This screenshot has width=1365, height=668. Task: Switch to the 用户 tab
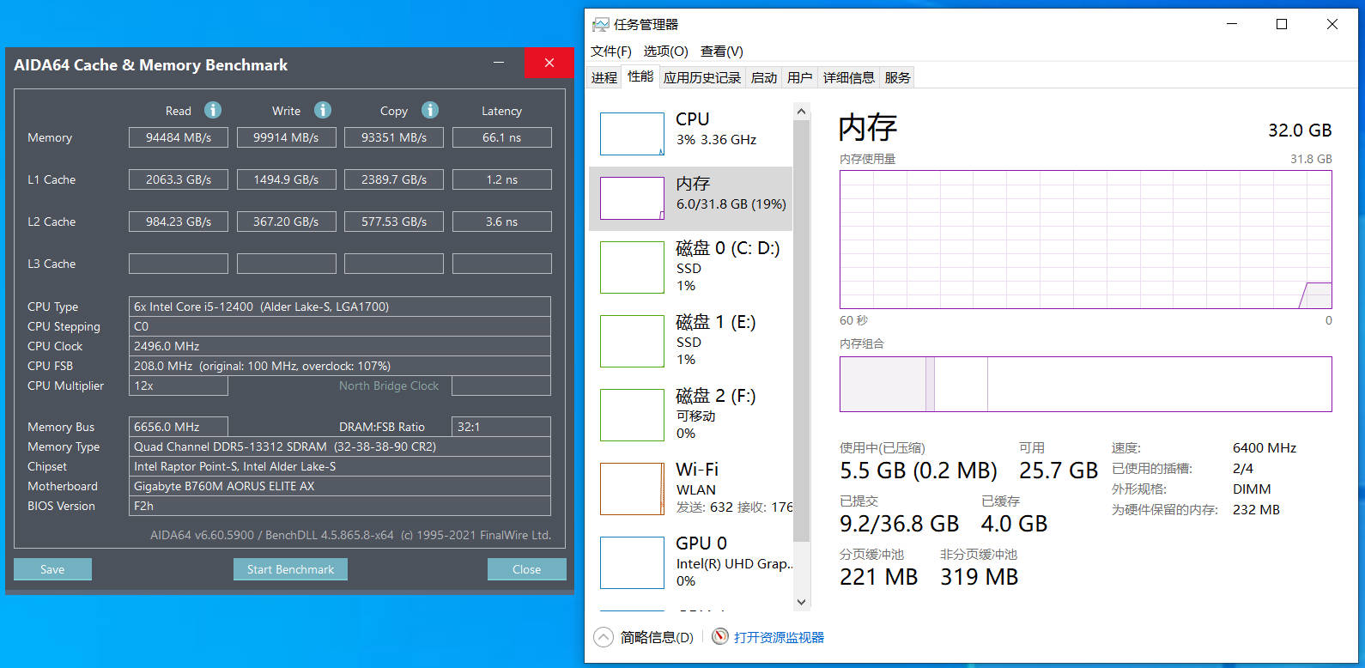click(800, 78)
